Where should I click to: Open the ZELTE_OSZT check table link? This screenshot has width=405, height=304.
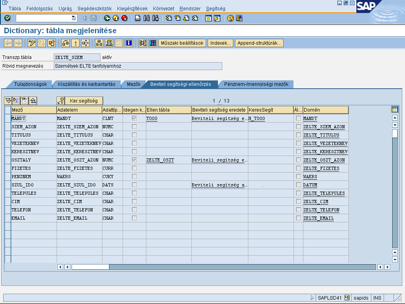160,160
